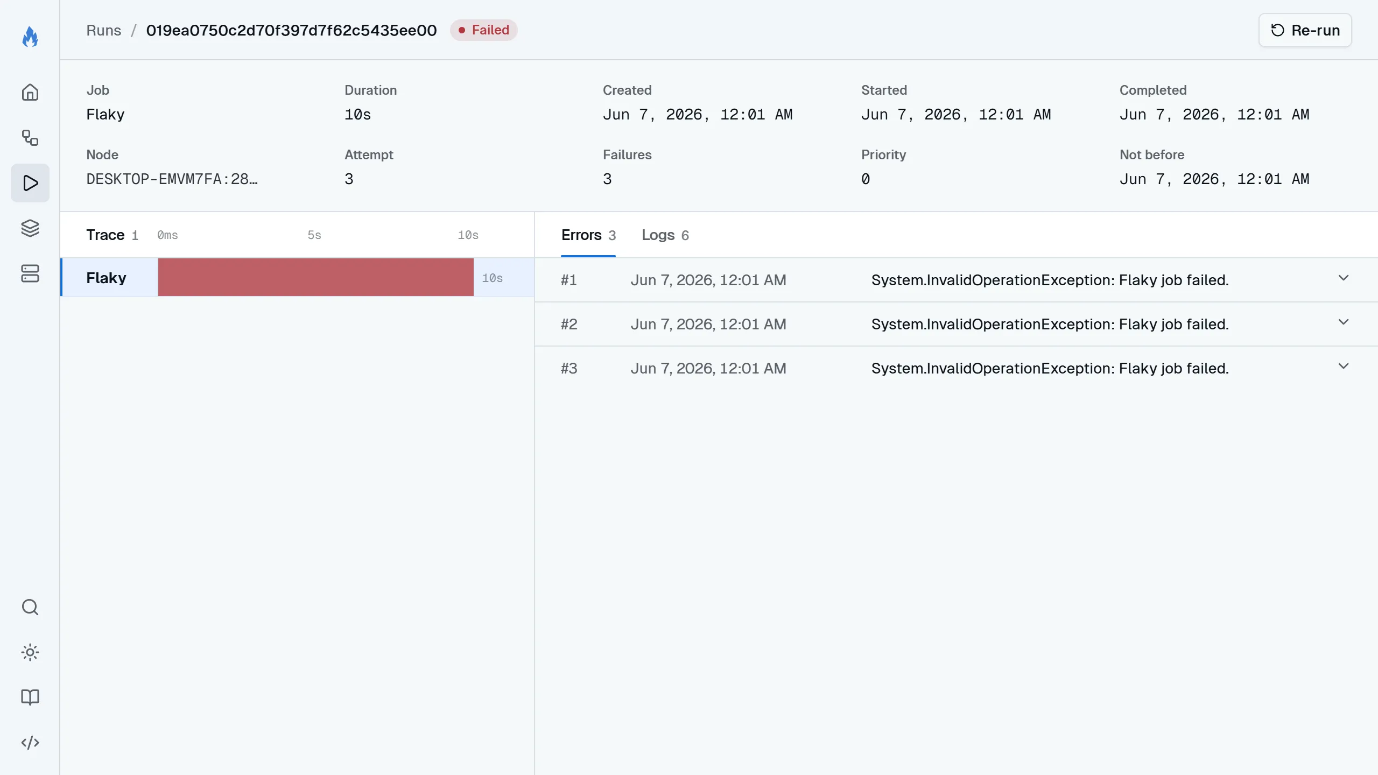Click the Failures value 3
Viewport: 1378px width, 775px height.
(608, 179)
